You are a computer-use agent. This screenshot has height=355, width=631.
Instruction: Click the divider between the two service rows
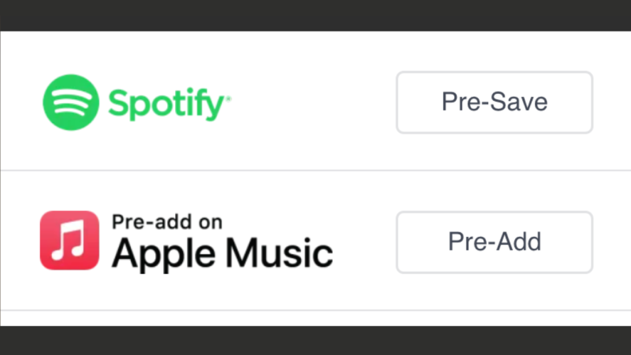point(315,170)
